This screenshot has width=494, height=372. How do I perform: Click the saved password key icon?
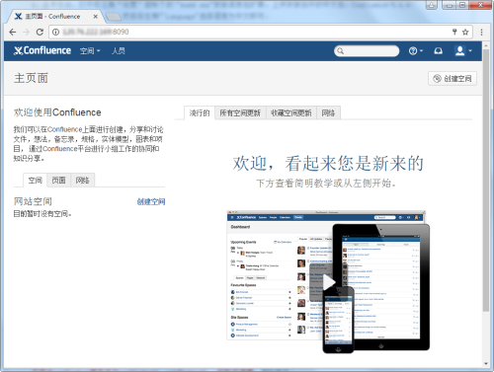point(454,32)
